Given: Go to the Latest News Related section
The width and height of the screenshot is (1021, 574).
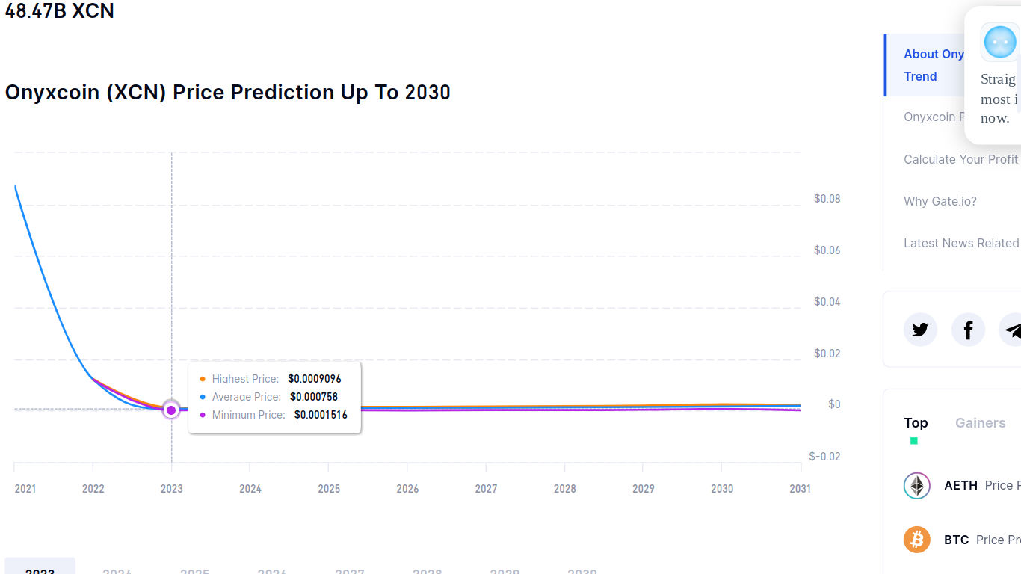Looking at the screenshot, I should (x=961, y=243).
